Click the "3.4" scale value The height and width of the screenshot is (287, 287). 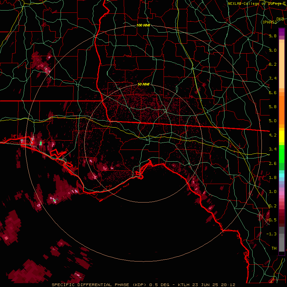coord(273,149)
